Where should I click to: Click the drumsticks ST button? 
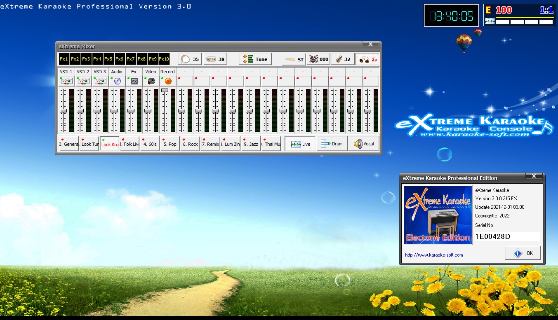(294, 59)
